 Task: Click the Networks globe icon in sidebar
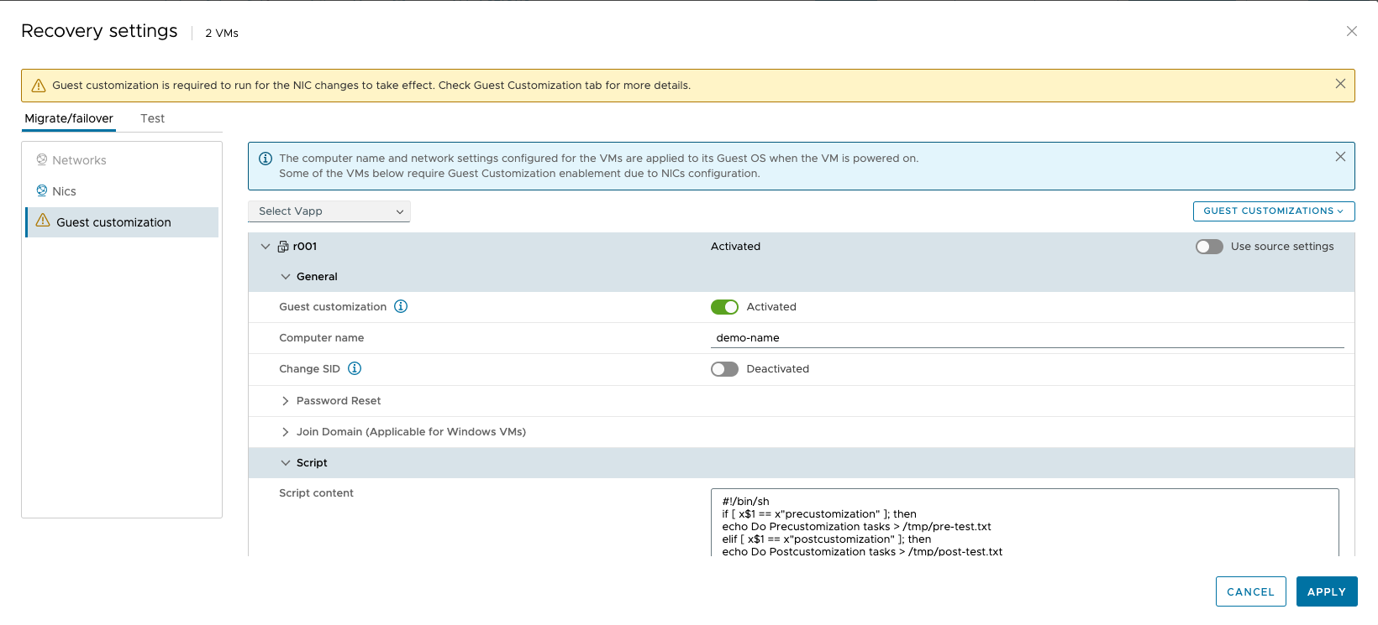41,159
